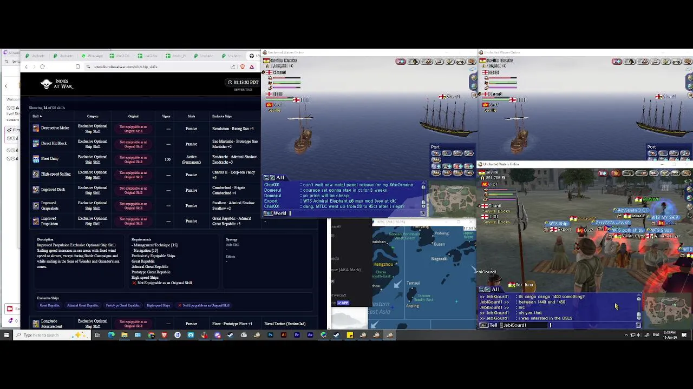This screenshot has height=389, width=693.
Task: Click the Improved Propulsion skill icon
Action: (x=36, y=221)
